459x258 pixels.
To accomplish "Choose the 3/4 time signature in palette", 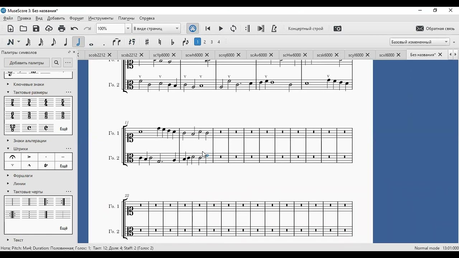I will (29, 102).
